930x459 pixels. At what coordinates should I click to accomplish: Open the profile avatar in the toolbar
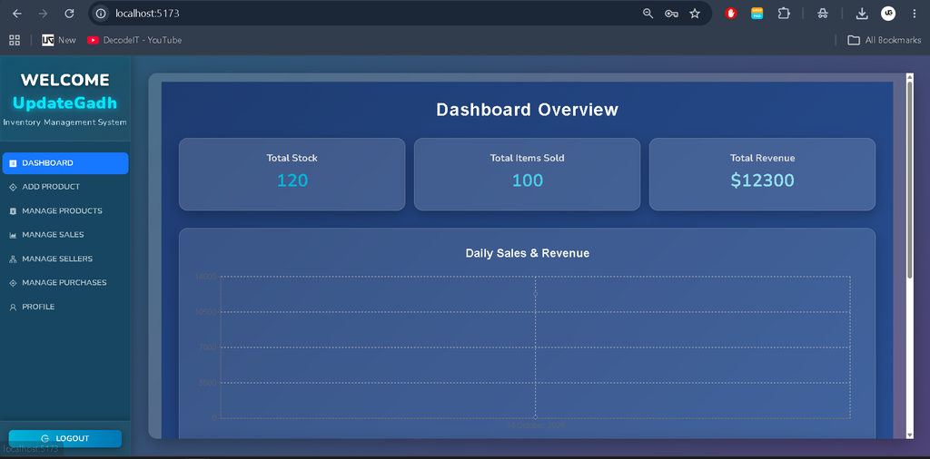tap(888, 13)
